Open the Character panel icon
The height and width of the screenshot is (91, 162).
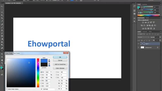pos(134,18)
